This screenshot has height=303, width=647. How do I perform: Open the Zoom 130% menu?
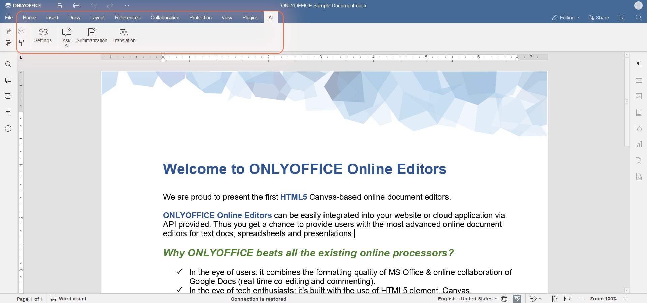[603, 299]
